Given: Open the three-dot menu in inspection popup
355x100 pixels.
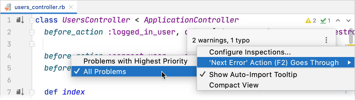Looking at the screenshot, I should (326, 40).
